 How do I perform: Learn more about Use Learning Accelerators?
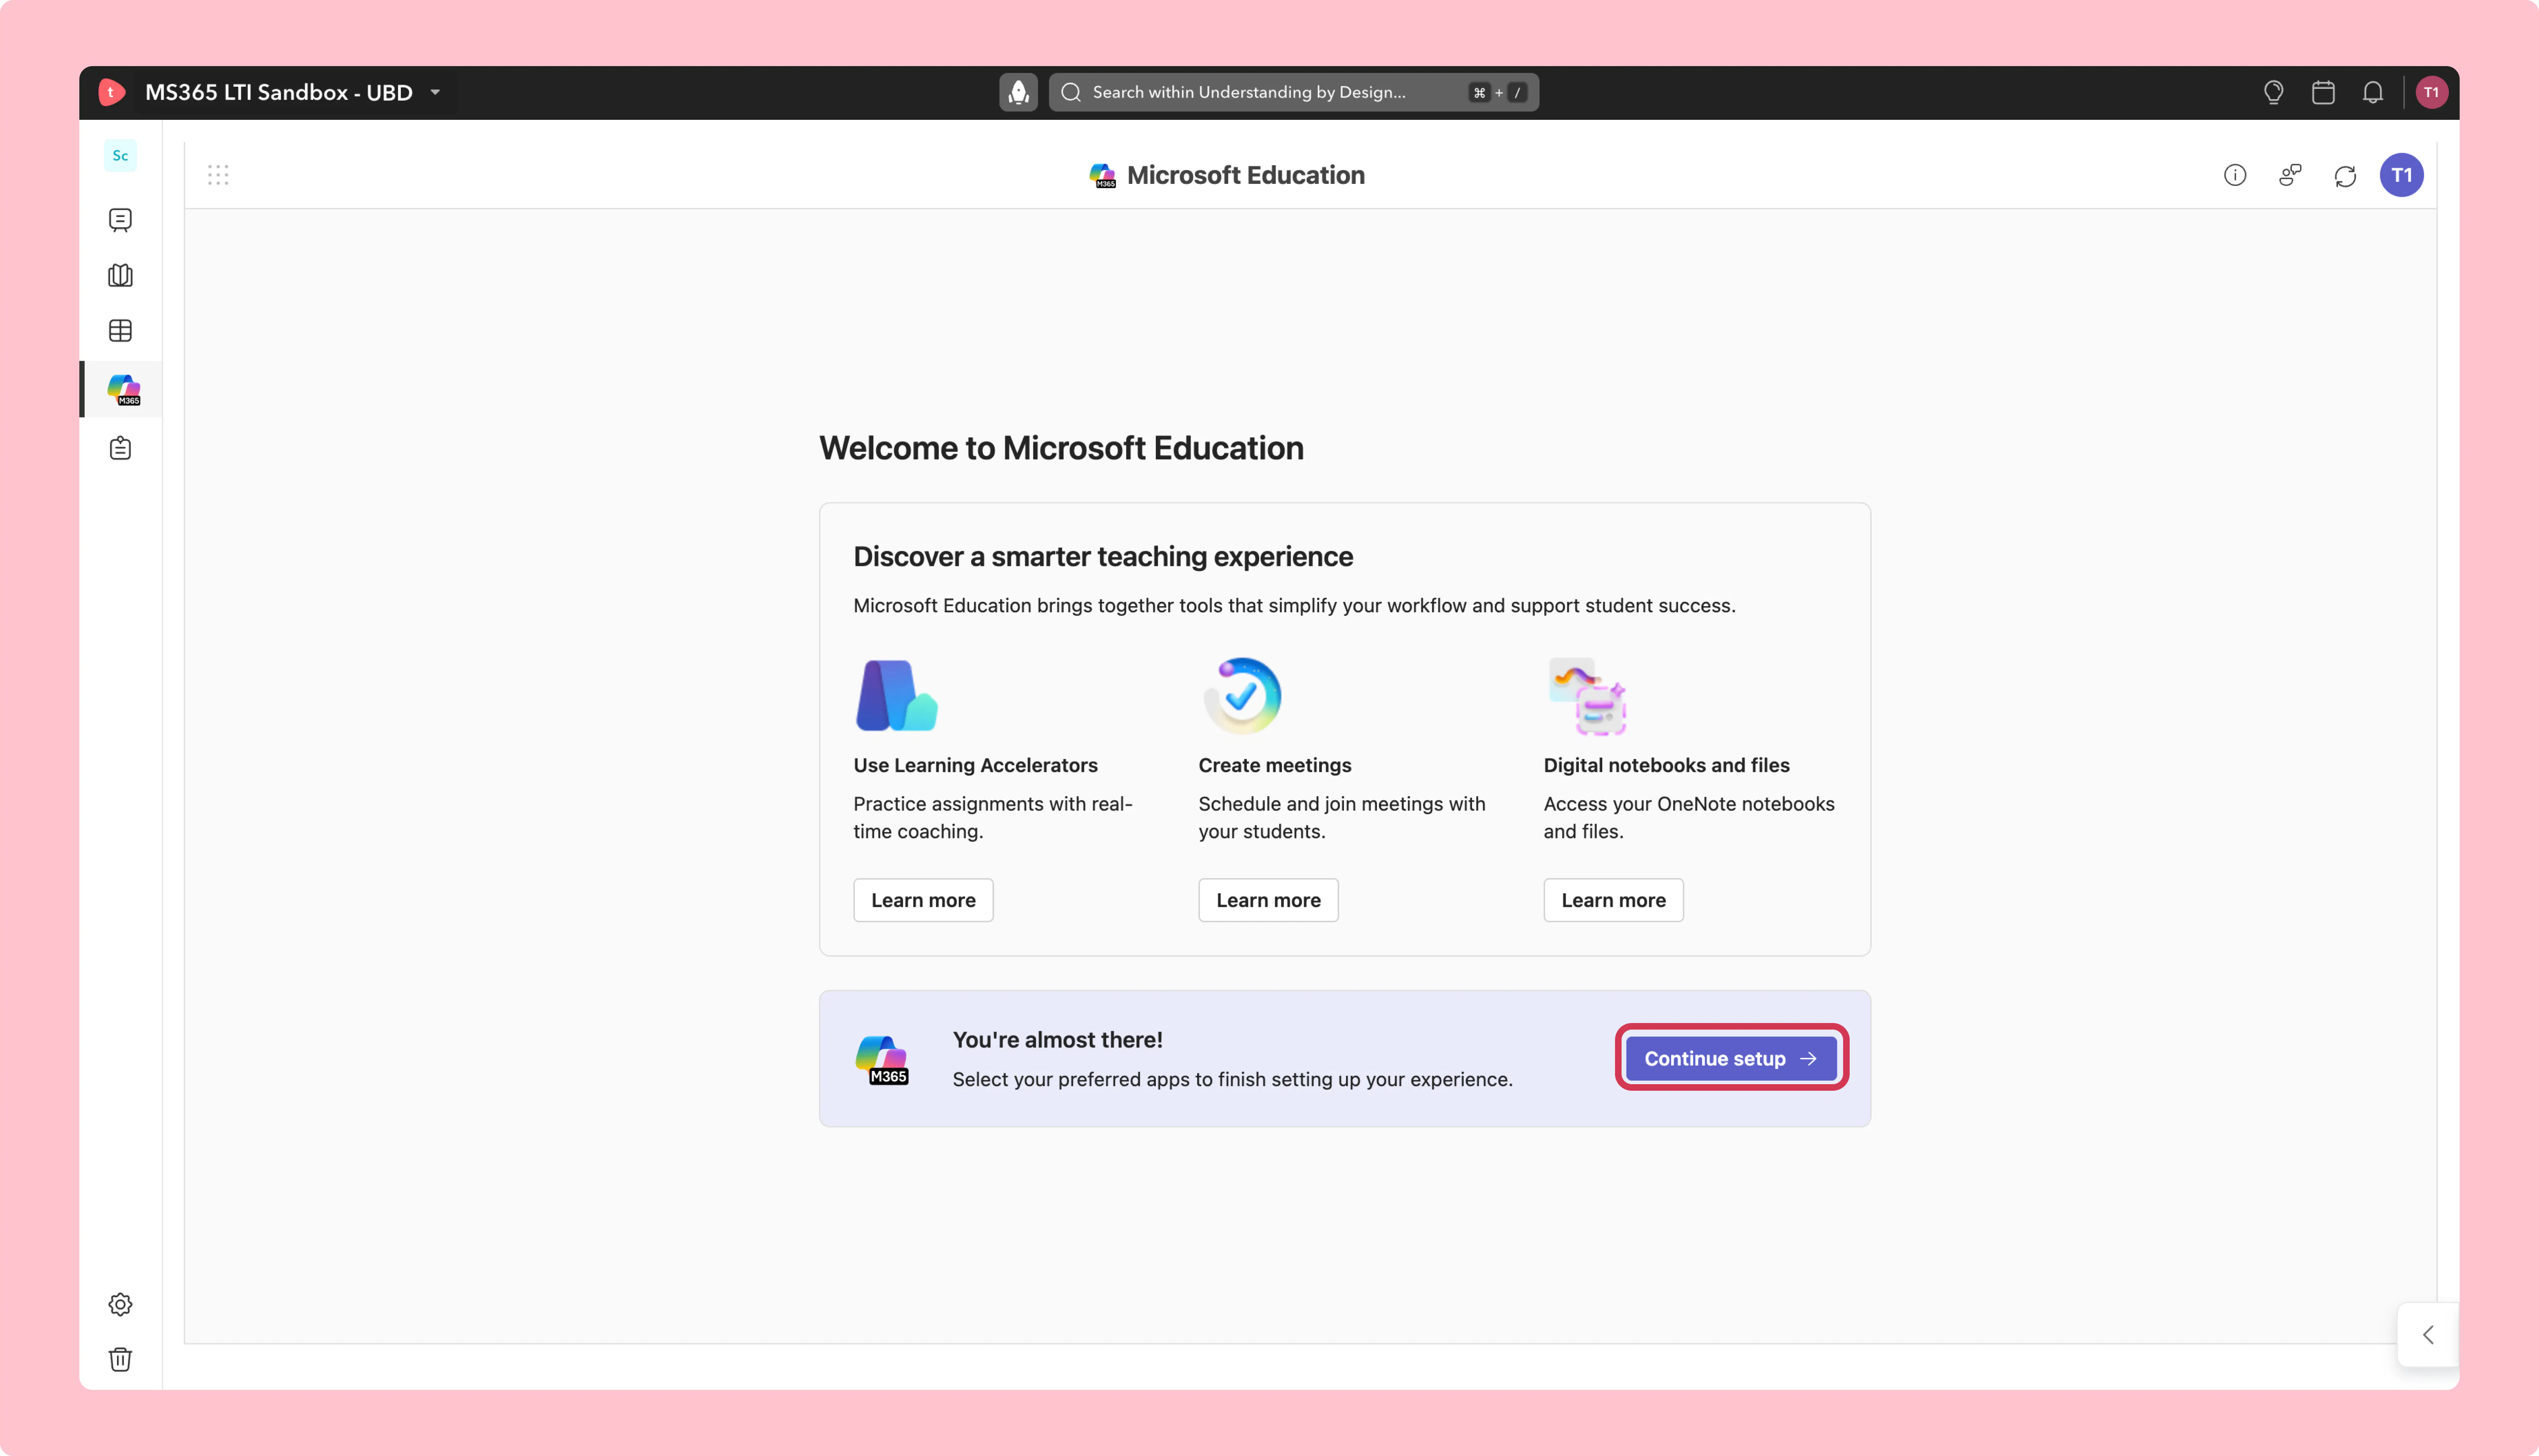[x=923, y=900]
